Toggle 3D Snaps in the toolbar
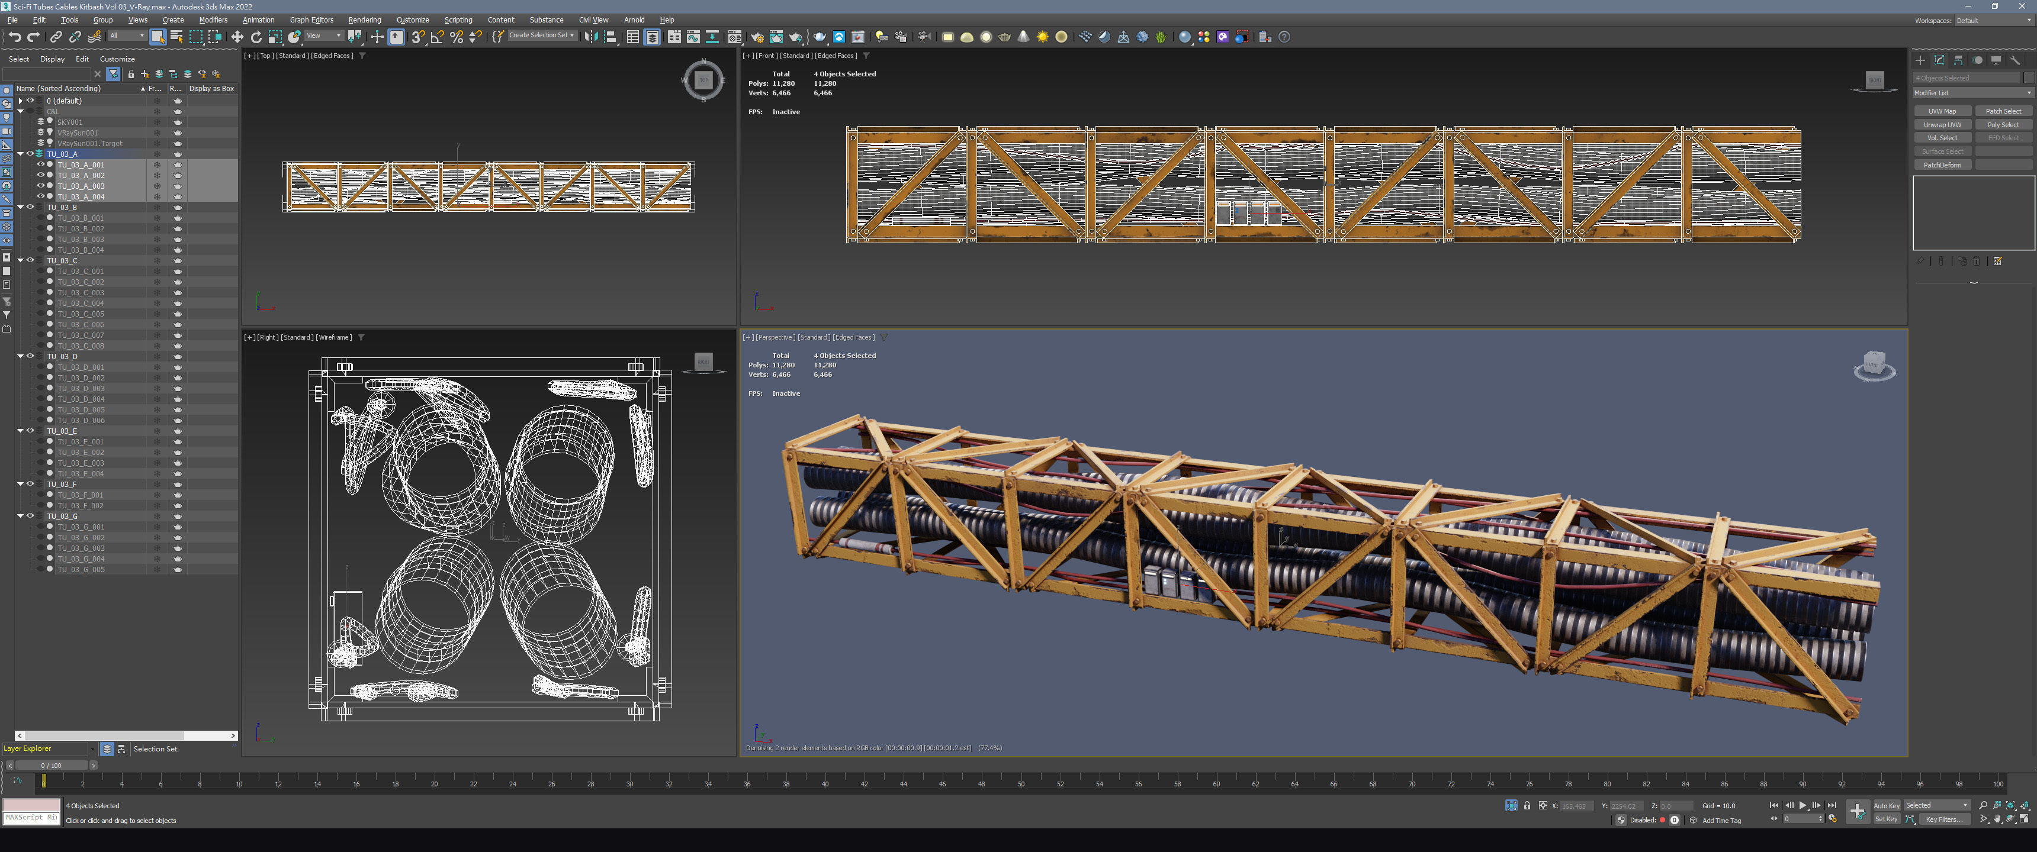 tap(418, 37)
